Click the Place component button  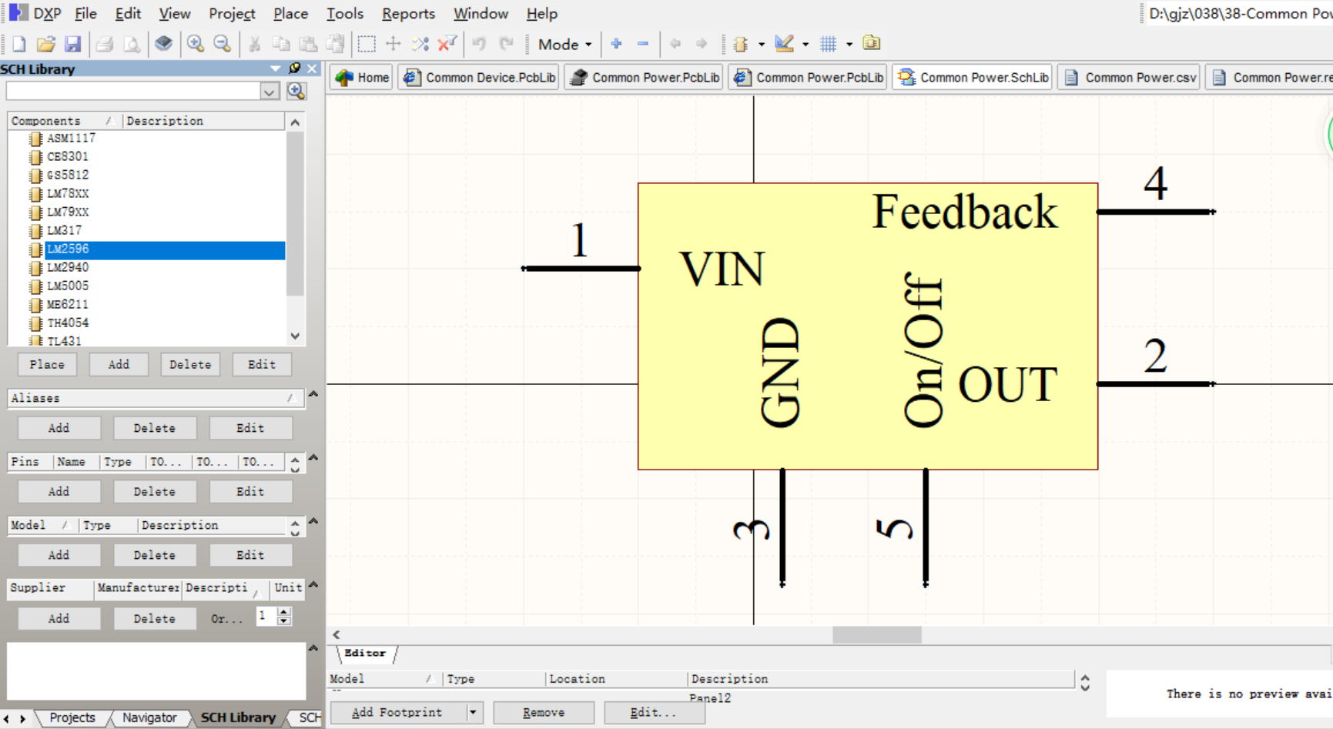point(47,364)
